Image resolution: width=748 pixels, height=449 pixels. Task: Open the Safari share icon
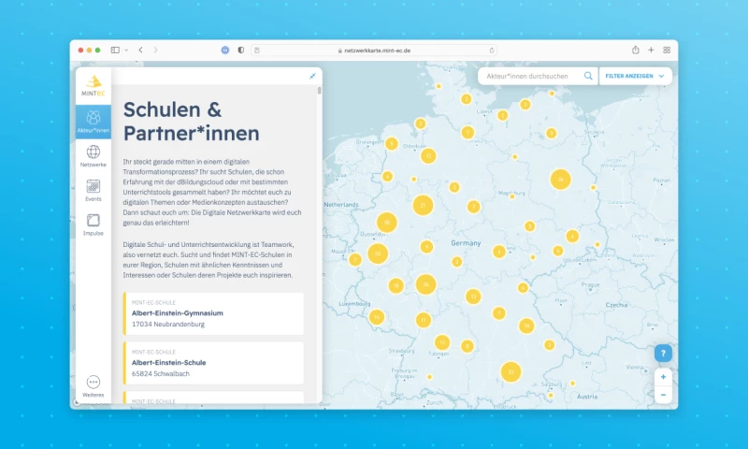coord(636,50)
